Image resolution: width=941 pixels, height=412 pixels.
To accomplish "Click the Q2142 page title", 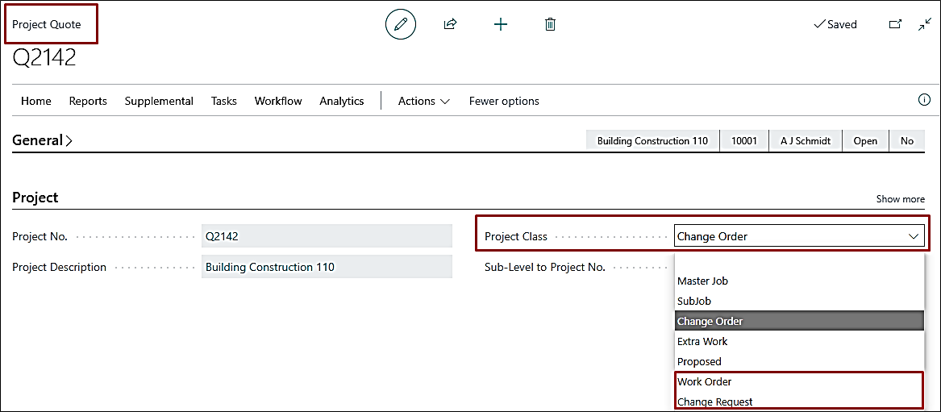I will [44, 59].
